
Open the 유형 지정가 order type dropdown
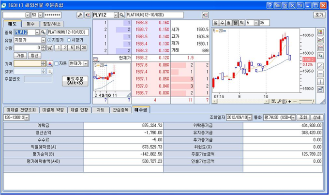(43, 40)
